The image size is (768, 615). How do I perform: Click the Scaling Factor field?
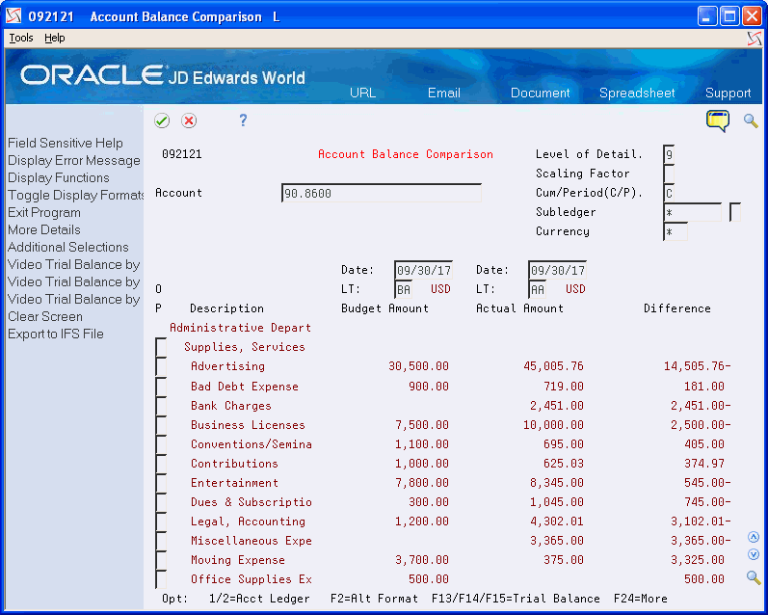coord(669,174)
